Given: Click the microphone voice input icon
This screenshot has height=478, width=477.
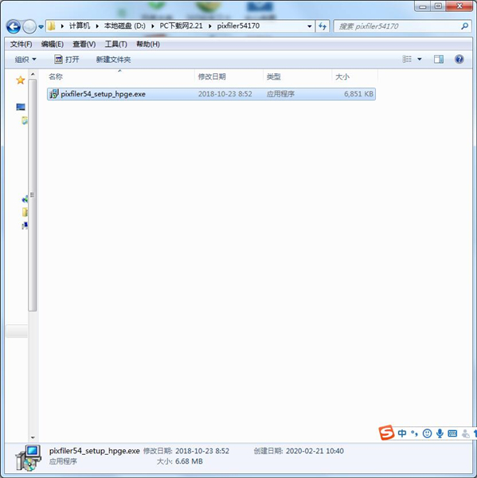Looking at the screenshot, I should [x=440, y=433].
